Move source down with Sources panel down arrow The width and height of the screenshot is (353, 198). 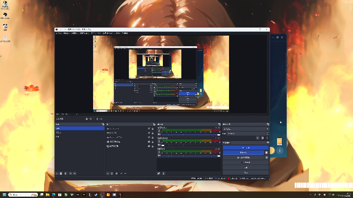(125, 173)
